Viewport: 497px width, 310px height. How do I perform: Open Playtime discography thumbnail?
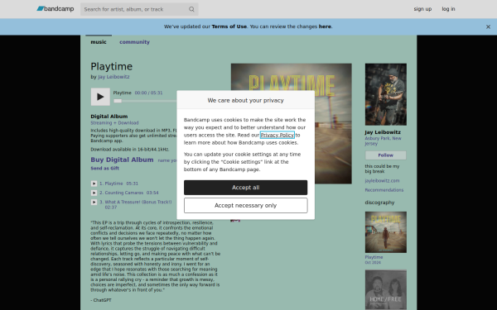point(386,232)
